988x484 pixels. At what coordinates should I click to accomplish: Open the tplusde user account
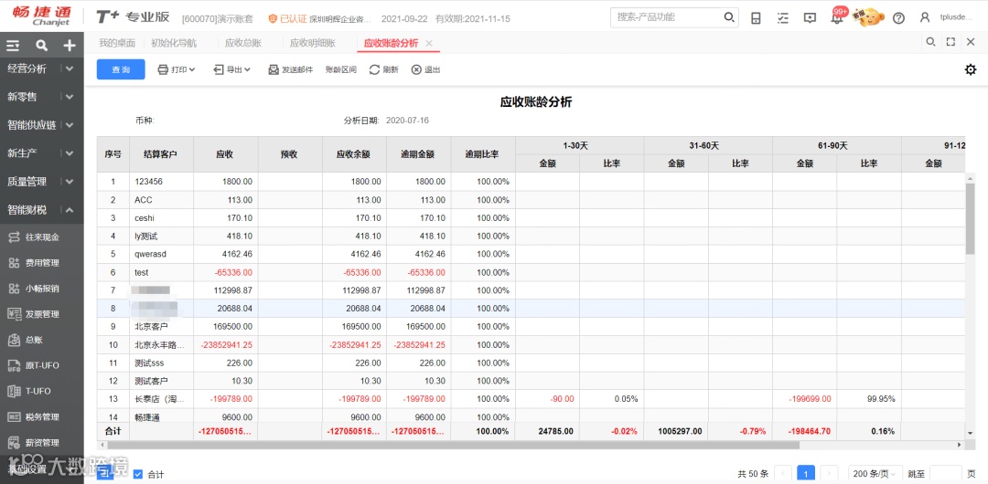pyautogui.click(x=945, y=17)
